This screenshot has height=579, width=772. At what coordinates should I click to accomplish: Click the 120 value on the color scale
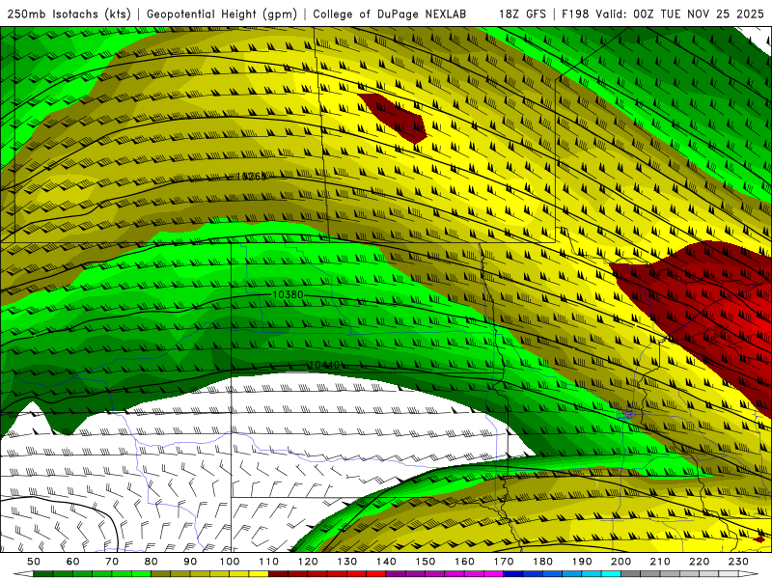coord(308,562)
